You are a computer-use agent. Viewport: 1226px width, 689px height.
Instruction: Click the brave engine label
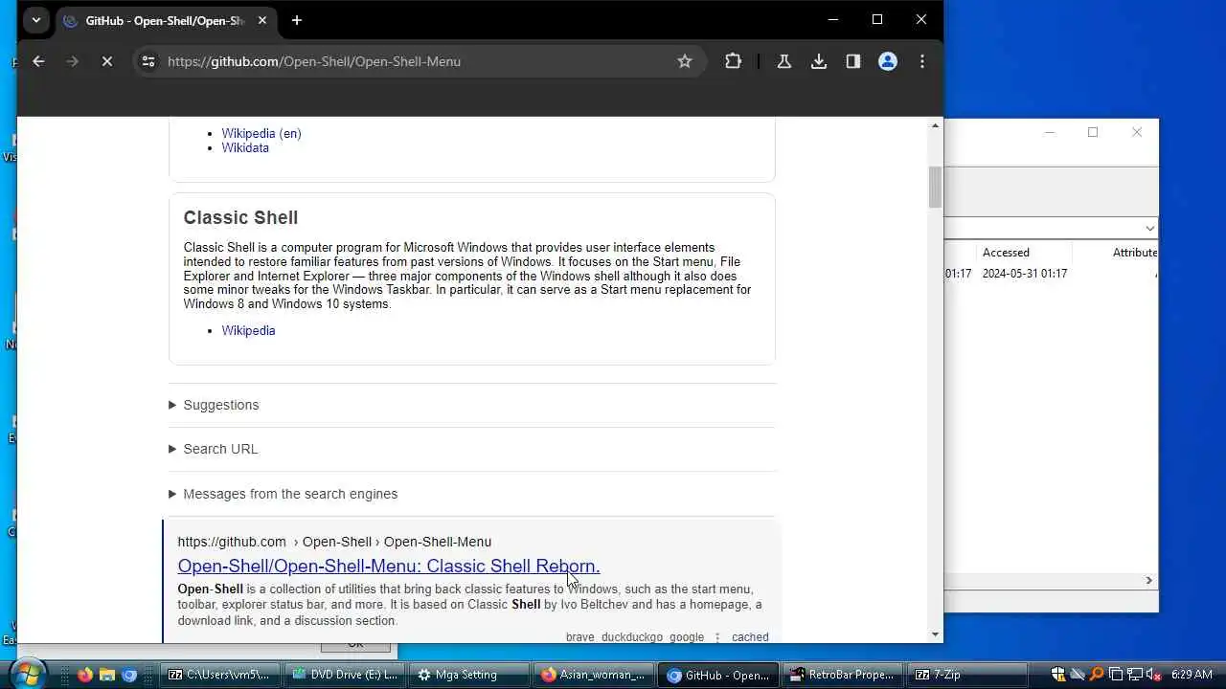point(580,636)
